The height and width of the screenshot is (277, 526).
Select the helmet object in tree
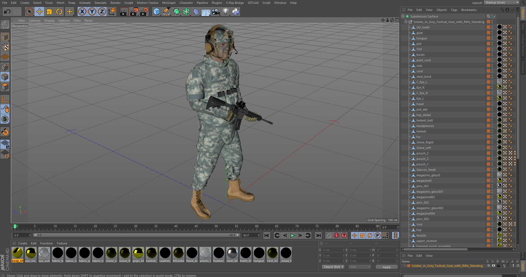[x=421, y=131]
